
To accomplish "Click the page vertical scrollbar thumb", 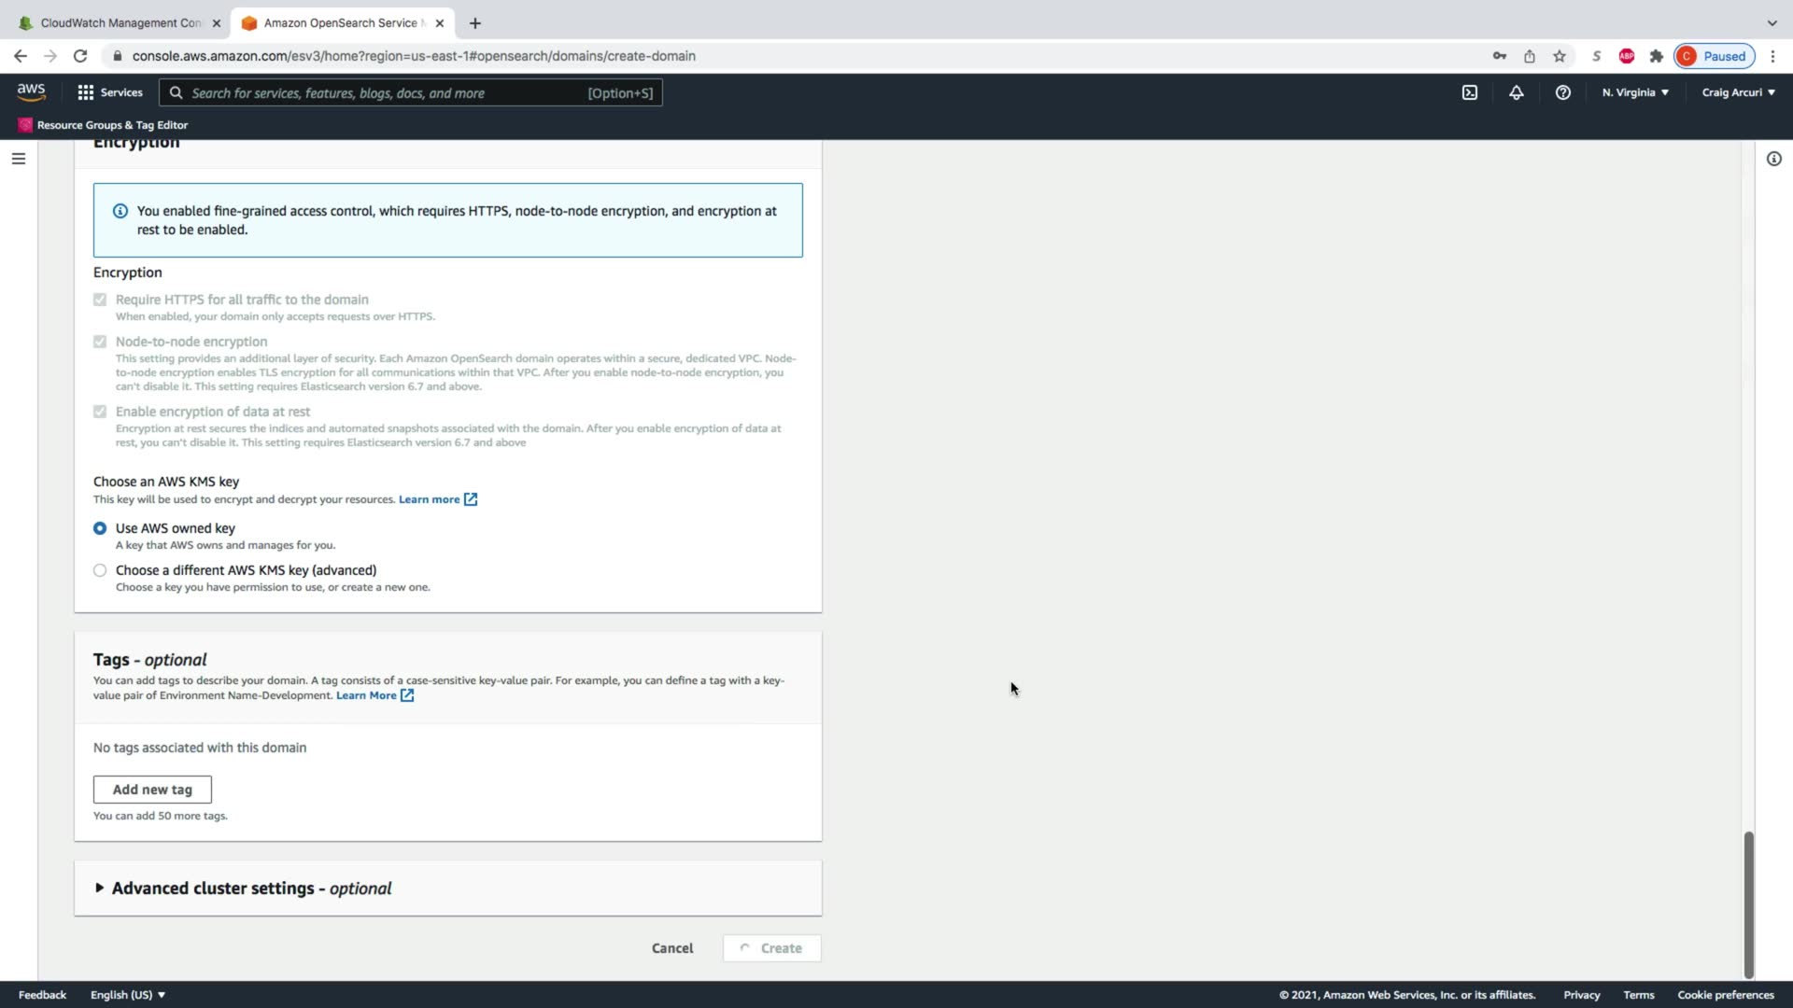I will [1748, 903].
